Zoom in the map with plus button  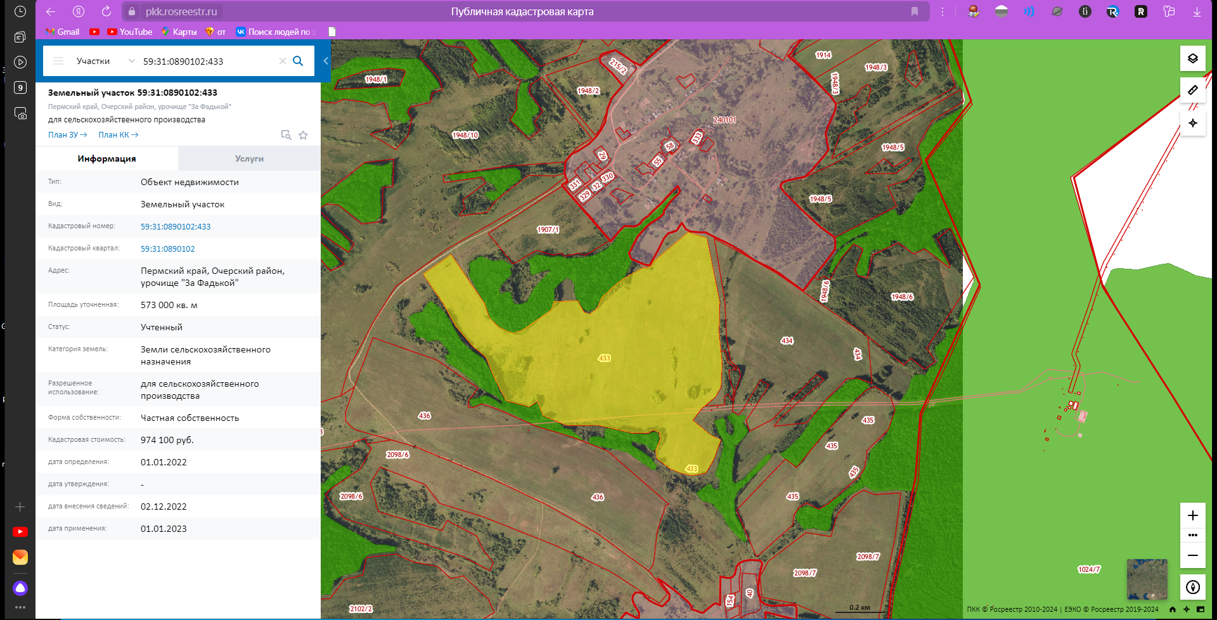[1192, 515]
